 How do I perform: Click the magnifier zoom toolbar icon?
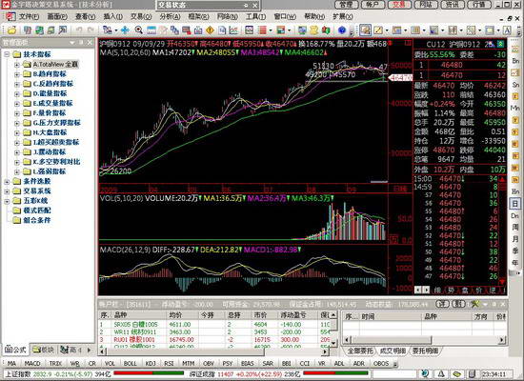pos(138,30)
